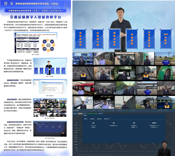The width and height of the screenshot is (175, 156).
Task: Click the poster title 交通运输数字人智能助教平台
Action: (36, 17)
